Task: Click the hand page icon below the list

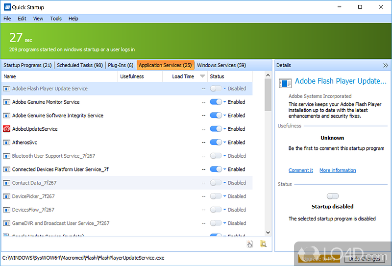Action: coord(250,244)
